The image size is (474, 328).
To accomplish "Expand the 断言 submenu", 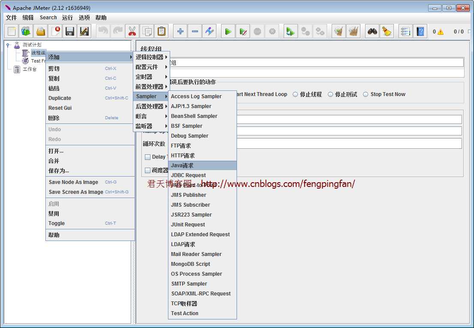I will pyautogui.click(x=151, y=116).
